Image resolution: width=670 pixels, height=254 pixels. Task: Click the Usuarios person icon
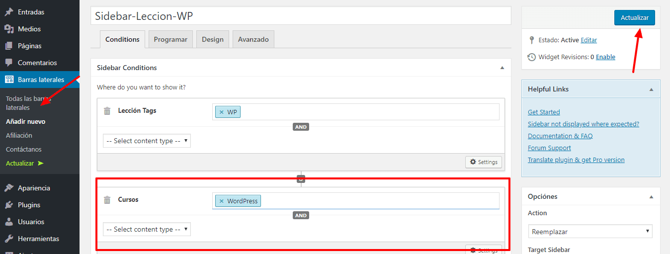pos(9,222)
